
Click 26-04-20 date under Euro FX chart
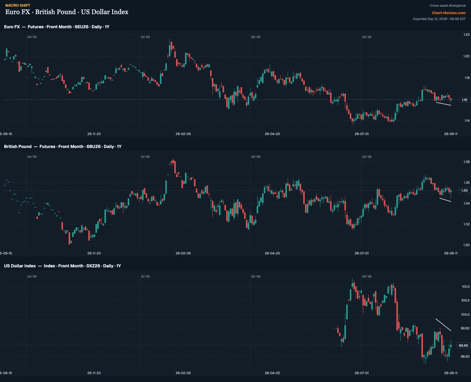click(272, 133)
